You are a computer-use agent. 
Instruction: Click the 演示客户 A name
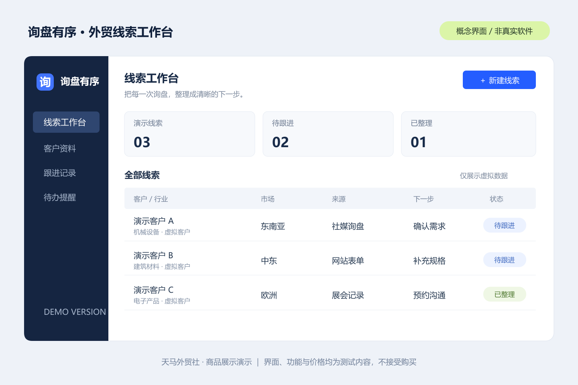154,221
